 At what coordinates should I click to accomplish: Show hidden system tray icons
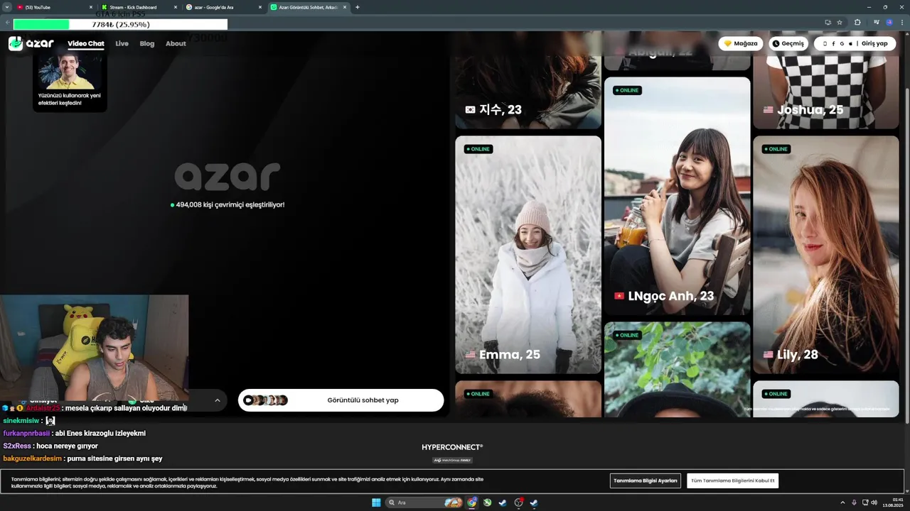coord(842,502)
